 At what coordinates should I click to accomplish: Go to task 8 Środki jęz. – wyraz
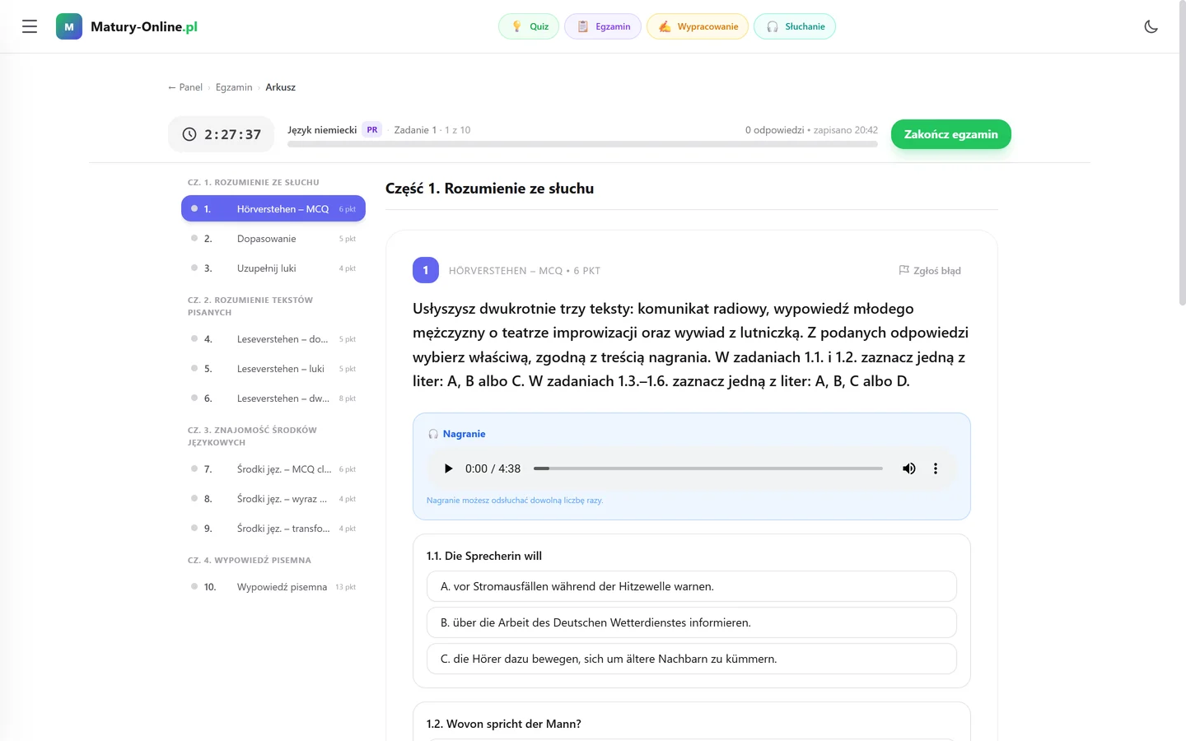pos(273,499)
